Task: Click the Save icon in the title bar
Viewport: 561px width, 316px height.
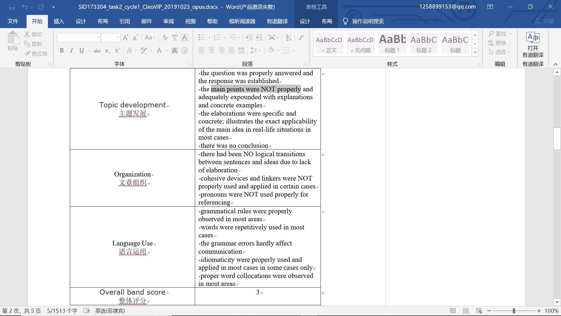Action: coord(12,7)
